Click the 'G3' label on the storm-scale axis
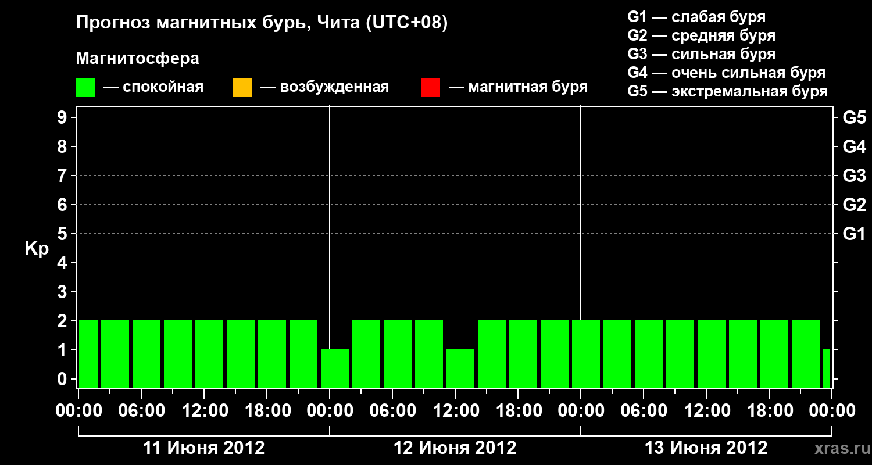Image resolution: width=872 pixels, height=465 pixels. coord(854,176)
